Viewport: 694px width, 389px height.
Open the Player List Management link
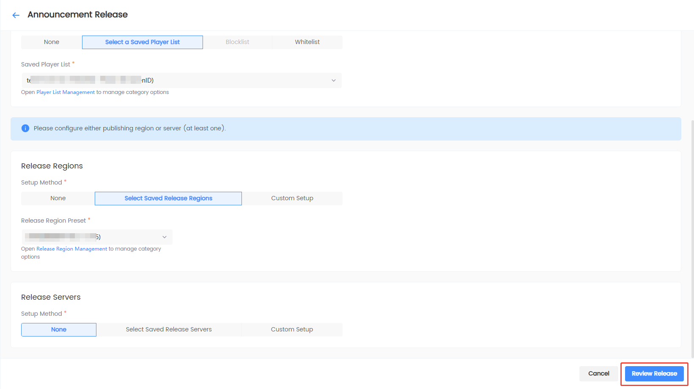click(66, 92)
